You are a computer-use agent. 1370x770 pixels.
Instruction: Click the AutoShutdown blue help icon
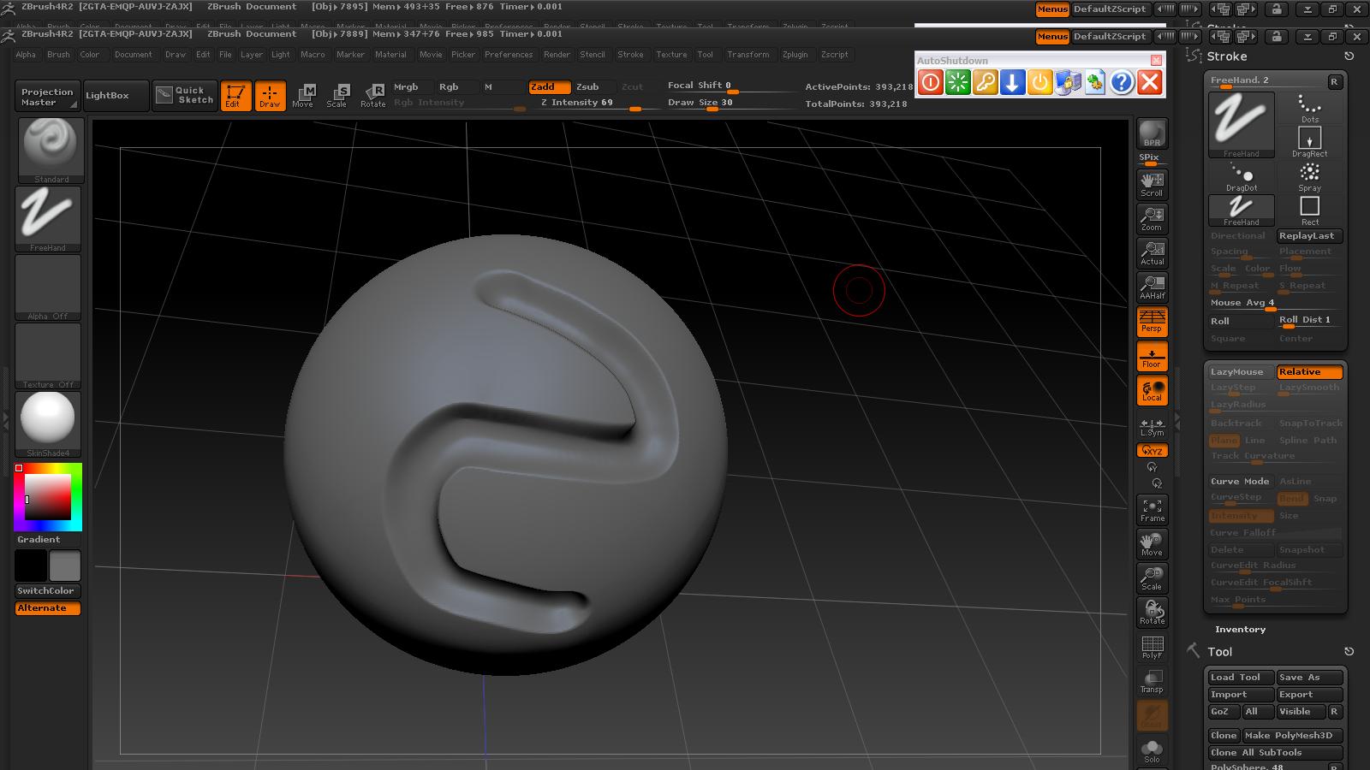click(x=1123, y=82)
